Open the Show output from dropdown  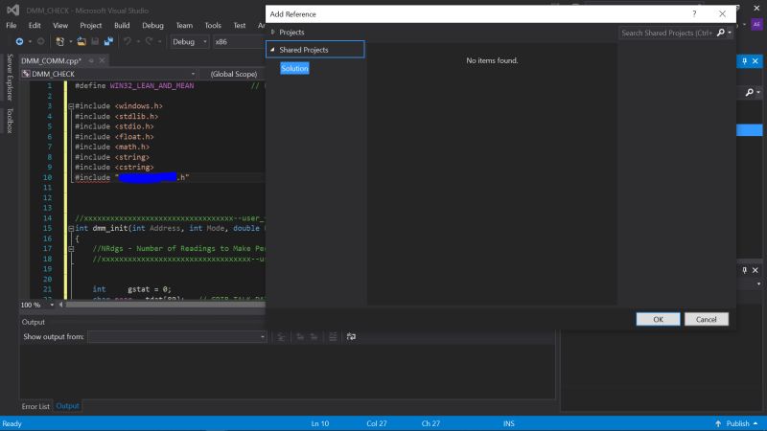point(177,337)
